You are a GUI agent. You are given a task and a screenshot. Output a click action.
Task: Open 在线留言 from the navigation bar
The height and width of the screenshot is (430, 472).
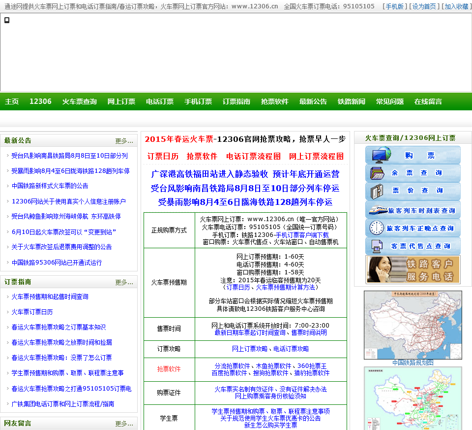428,101
